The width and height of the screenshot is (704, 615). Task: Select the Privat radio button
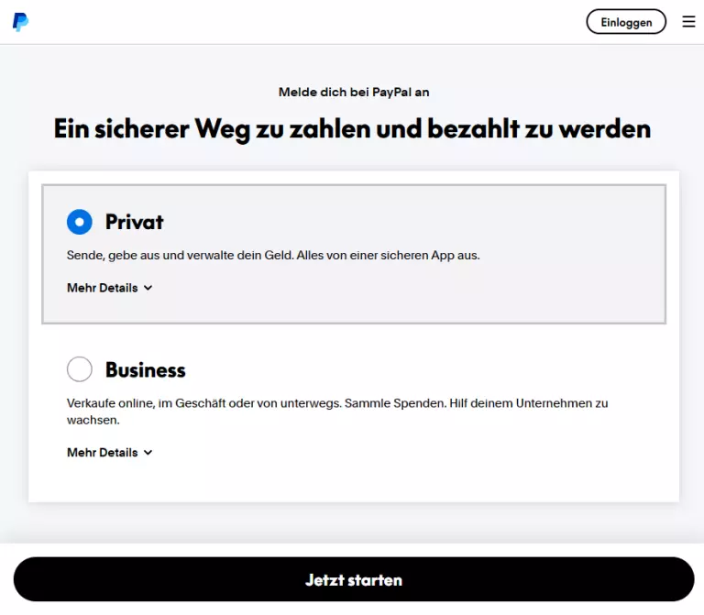click(x=80, y=222)
